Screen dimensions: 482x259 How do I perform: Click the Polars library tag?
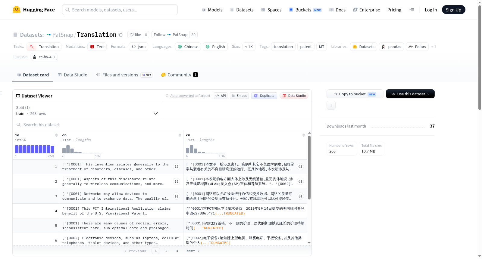click(417, 47)
